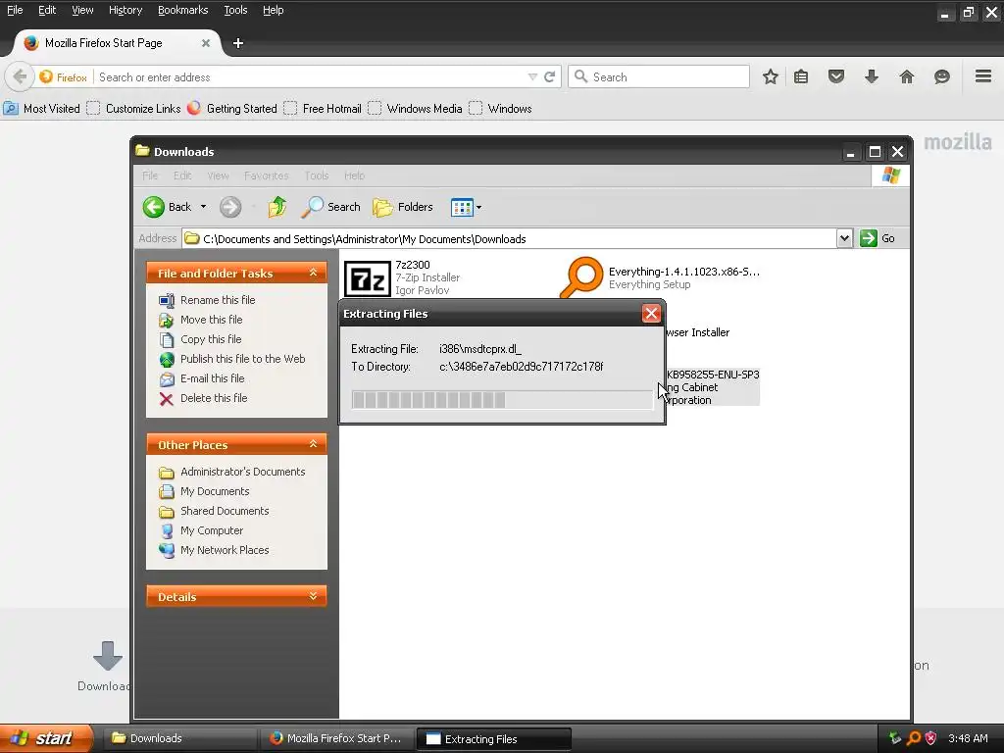Close the Extracting Files dialog
This screenshot has width=1004, height=753.
click(x=651, y=313)
